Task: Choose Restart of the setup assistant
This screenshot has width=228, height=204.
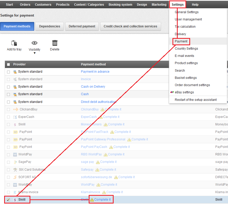Action: [x=196, y=100]
